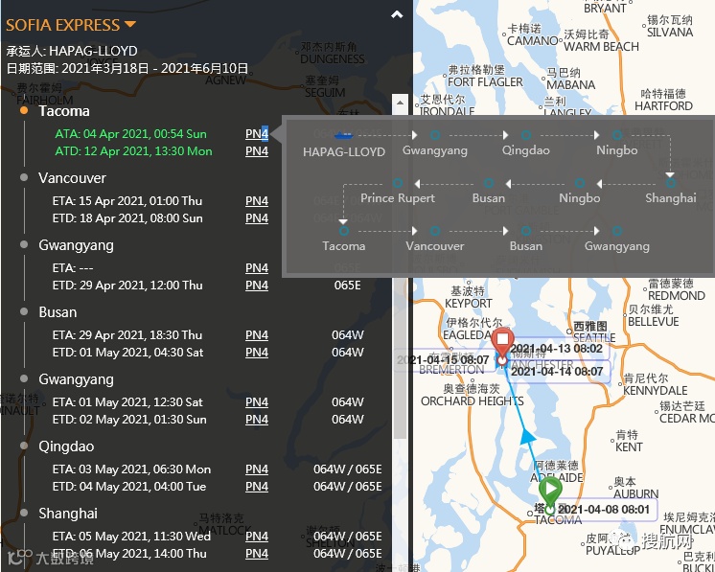Open the PN4 link for Shanghai ETA 05 May
This screenshot has width=715, height=572.
(x=257, y=536)
